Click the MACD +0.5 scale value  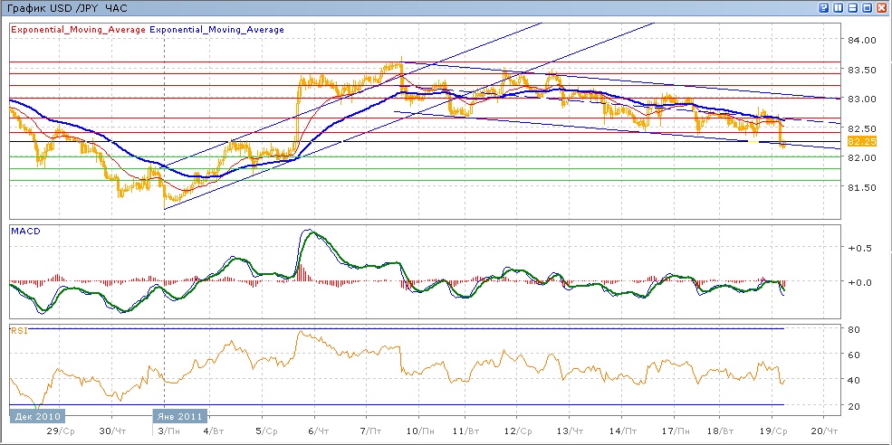pyautogui.click(x=857, y=248)
